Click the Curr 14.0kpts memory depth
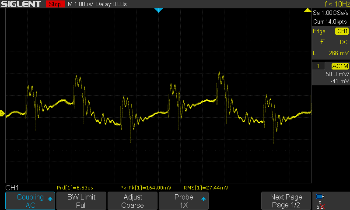The height and width of the screenshot is (210, 350). click(x=330, y=21)
